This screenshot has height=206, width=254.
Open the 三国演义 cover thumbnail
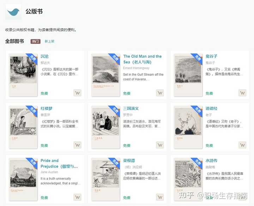[105, 127]
